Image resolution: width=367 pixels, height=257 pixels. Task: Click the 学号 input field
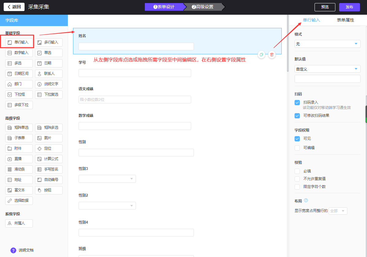tap(135, 73)
